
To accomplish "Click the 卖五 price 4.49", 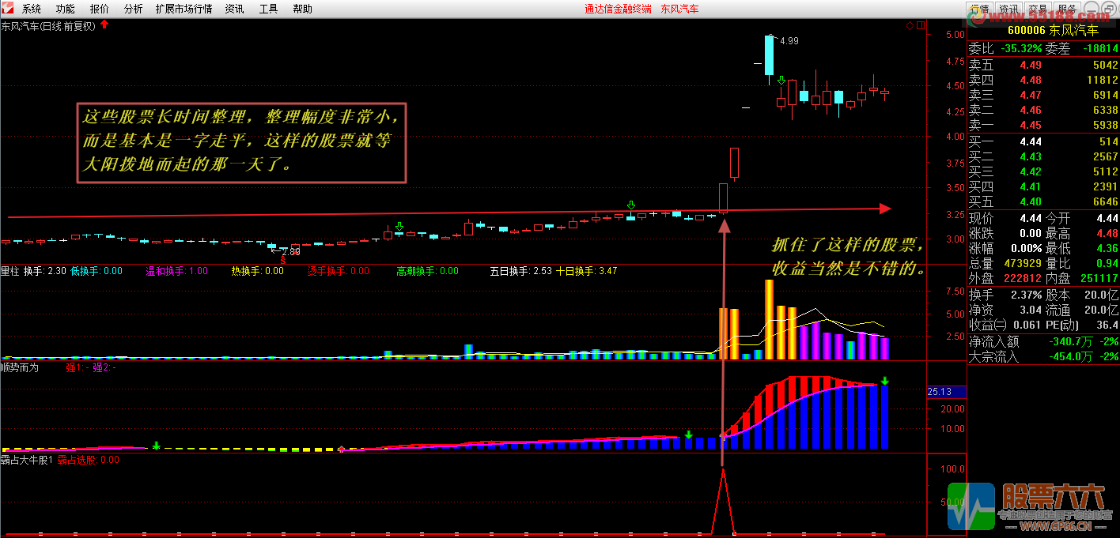I will [1031, 65].
